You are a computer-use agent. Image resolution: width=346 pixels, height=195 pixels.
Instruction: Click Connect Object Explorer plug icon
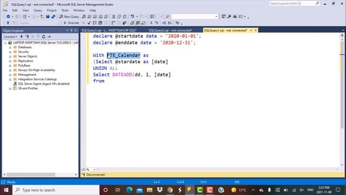pos(22,37)
